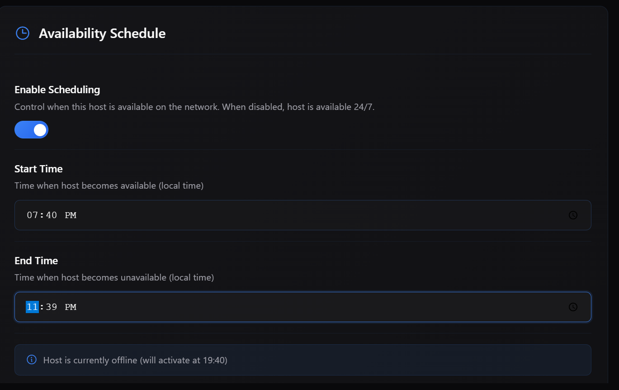Viewport: 619px width, 390px height.
Task: Select the PM indicator in Start Time field
Action: point(71,215)
